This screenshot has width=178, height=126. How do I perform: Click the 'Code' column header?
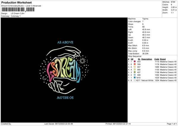(157, 59)
